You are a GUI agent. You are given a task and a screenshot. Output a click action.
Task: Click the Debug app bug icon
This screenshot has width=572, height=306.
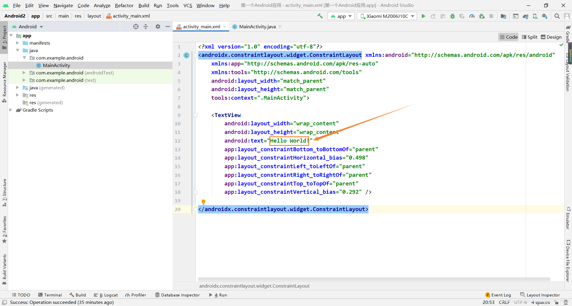[x=453, y=16]
